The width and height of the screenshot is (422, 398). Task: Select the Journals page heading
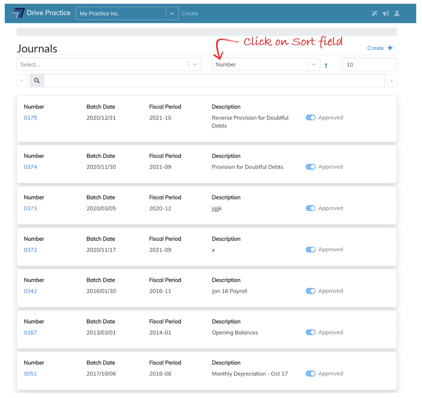point(37,49)
